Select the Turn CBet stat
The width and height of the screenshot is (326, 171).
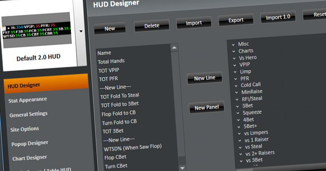pos(116,166)
